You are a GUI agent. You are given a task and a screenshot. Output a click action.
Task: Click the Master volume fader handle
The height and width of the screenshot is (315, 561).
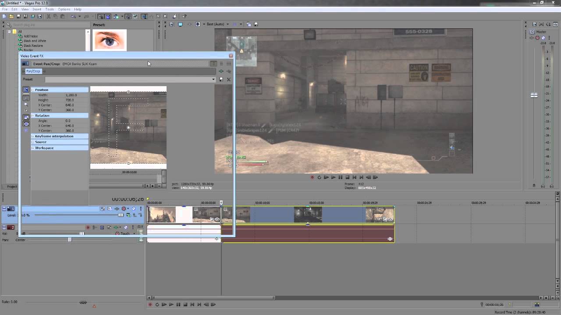[534, 95]
